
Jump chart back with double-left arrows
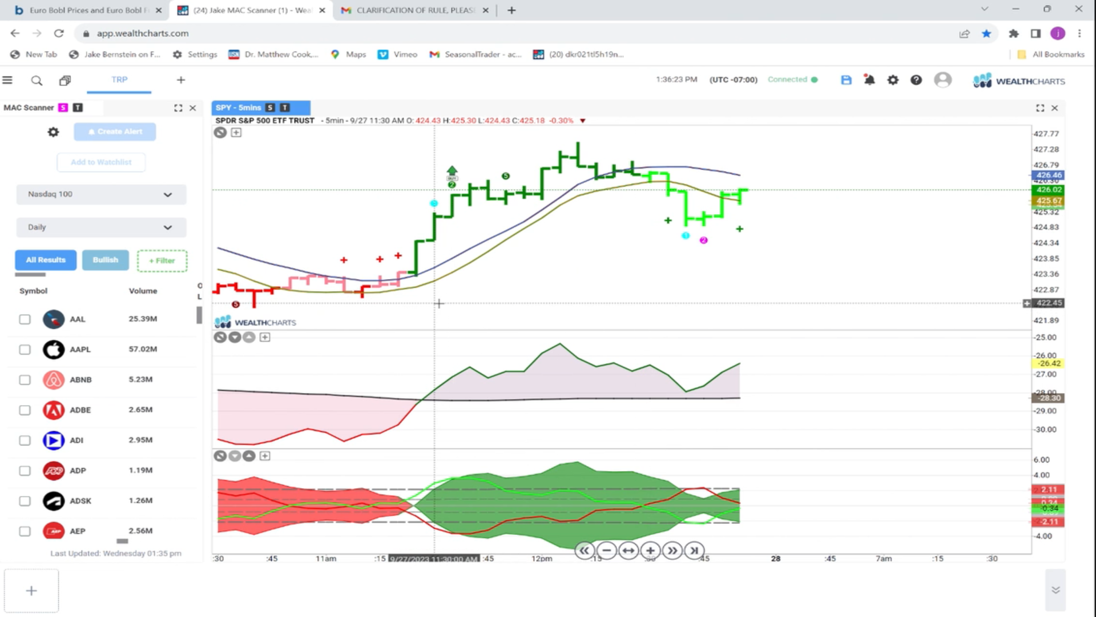coord(584,551)
